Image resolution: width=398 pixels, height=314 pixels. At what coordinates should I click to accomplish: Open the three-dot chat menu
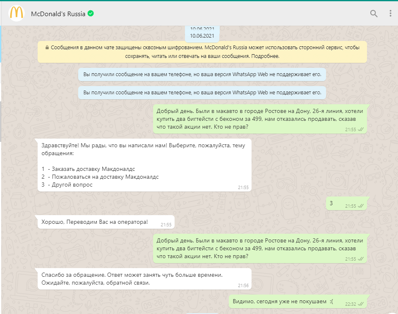[x=391, y=14]
